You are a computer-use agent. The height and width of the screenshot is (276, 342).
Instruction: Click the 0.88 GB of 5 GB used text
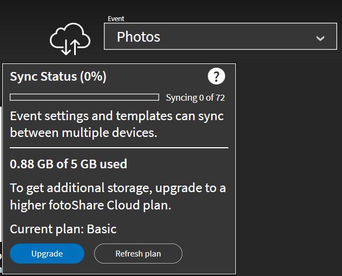(x=69, y=164)
